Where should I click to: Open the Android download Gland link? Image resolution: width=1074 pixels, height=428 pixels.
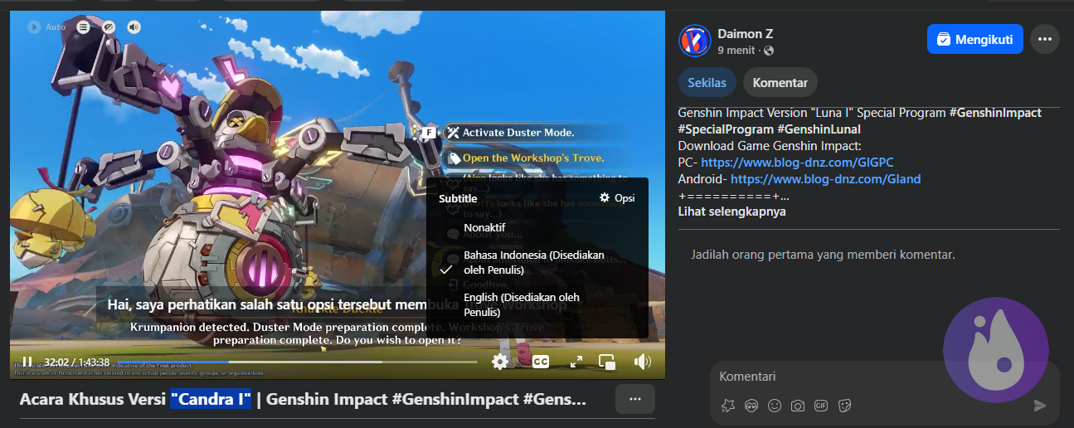point(825,178)
